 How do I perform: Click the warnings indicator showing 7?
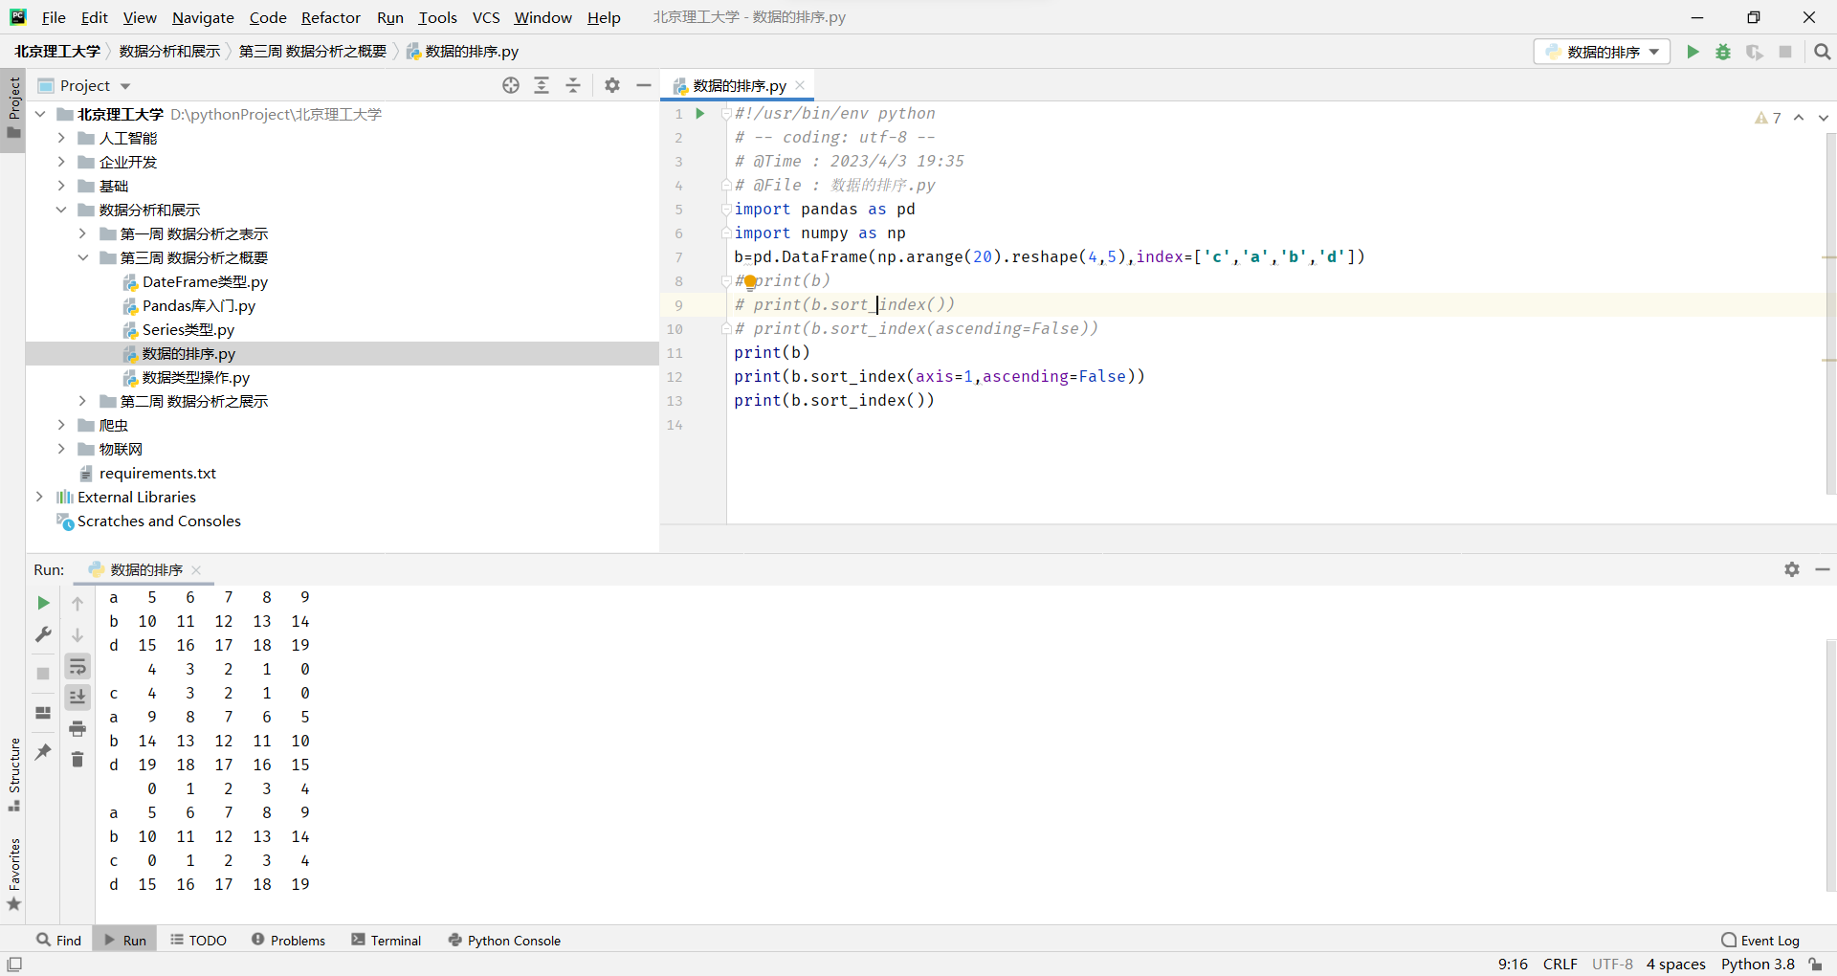click(x=1768, y=118)
